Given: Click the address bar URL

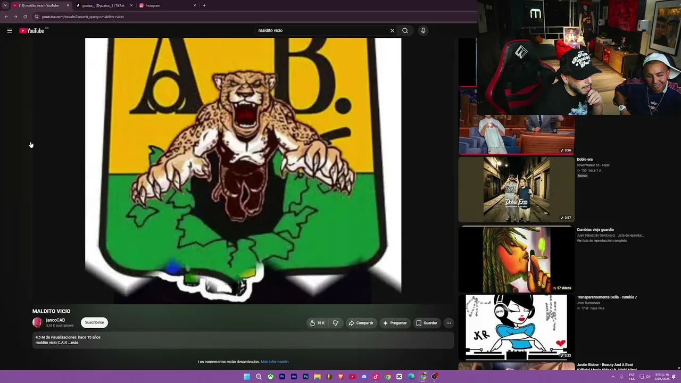Looking at the screenshot, I should (x=83, y=16).
